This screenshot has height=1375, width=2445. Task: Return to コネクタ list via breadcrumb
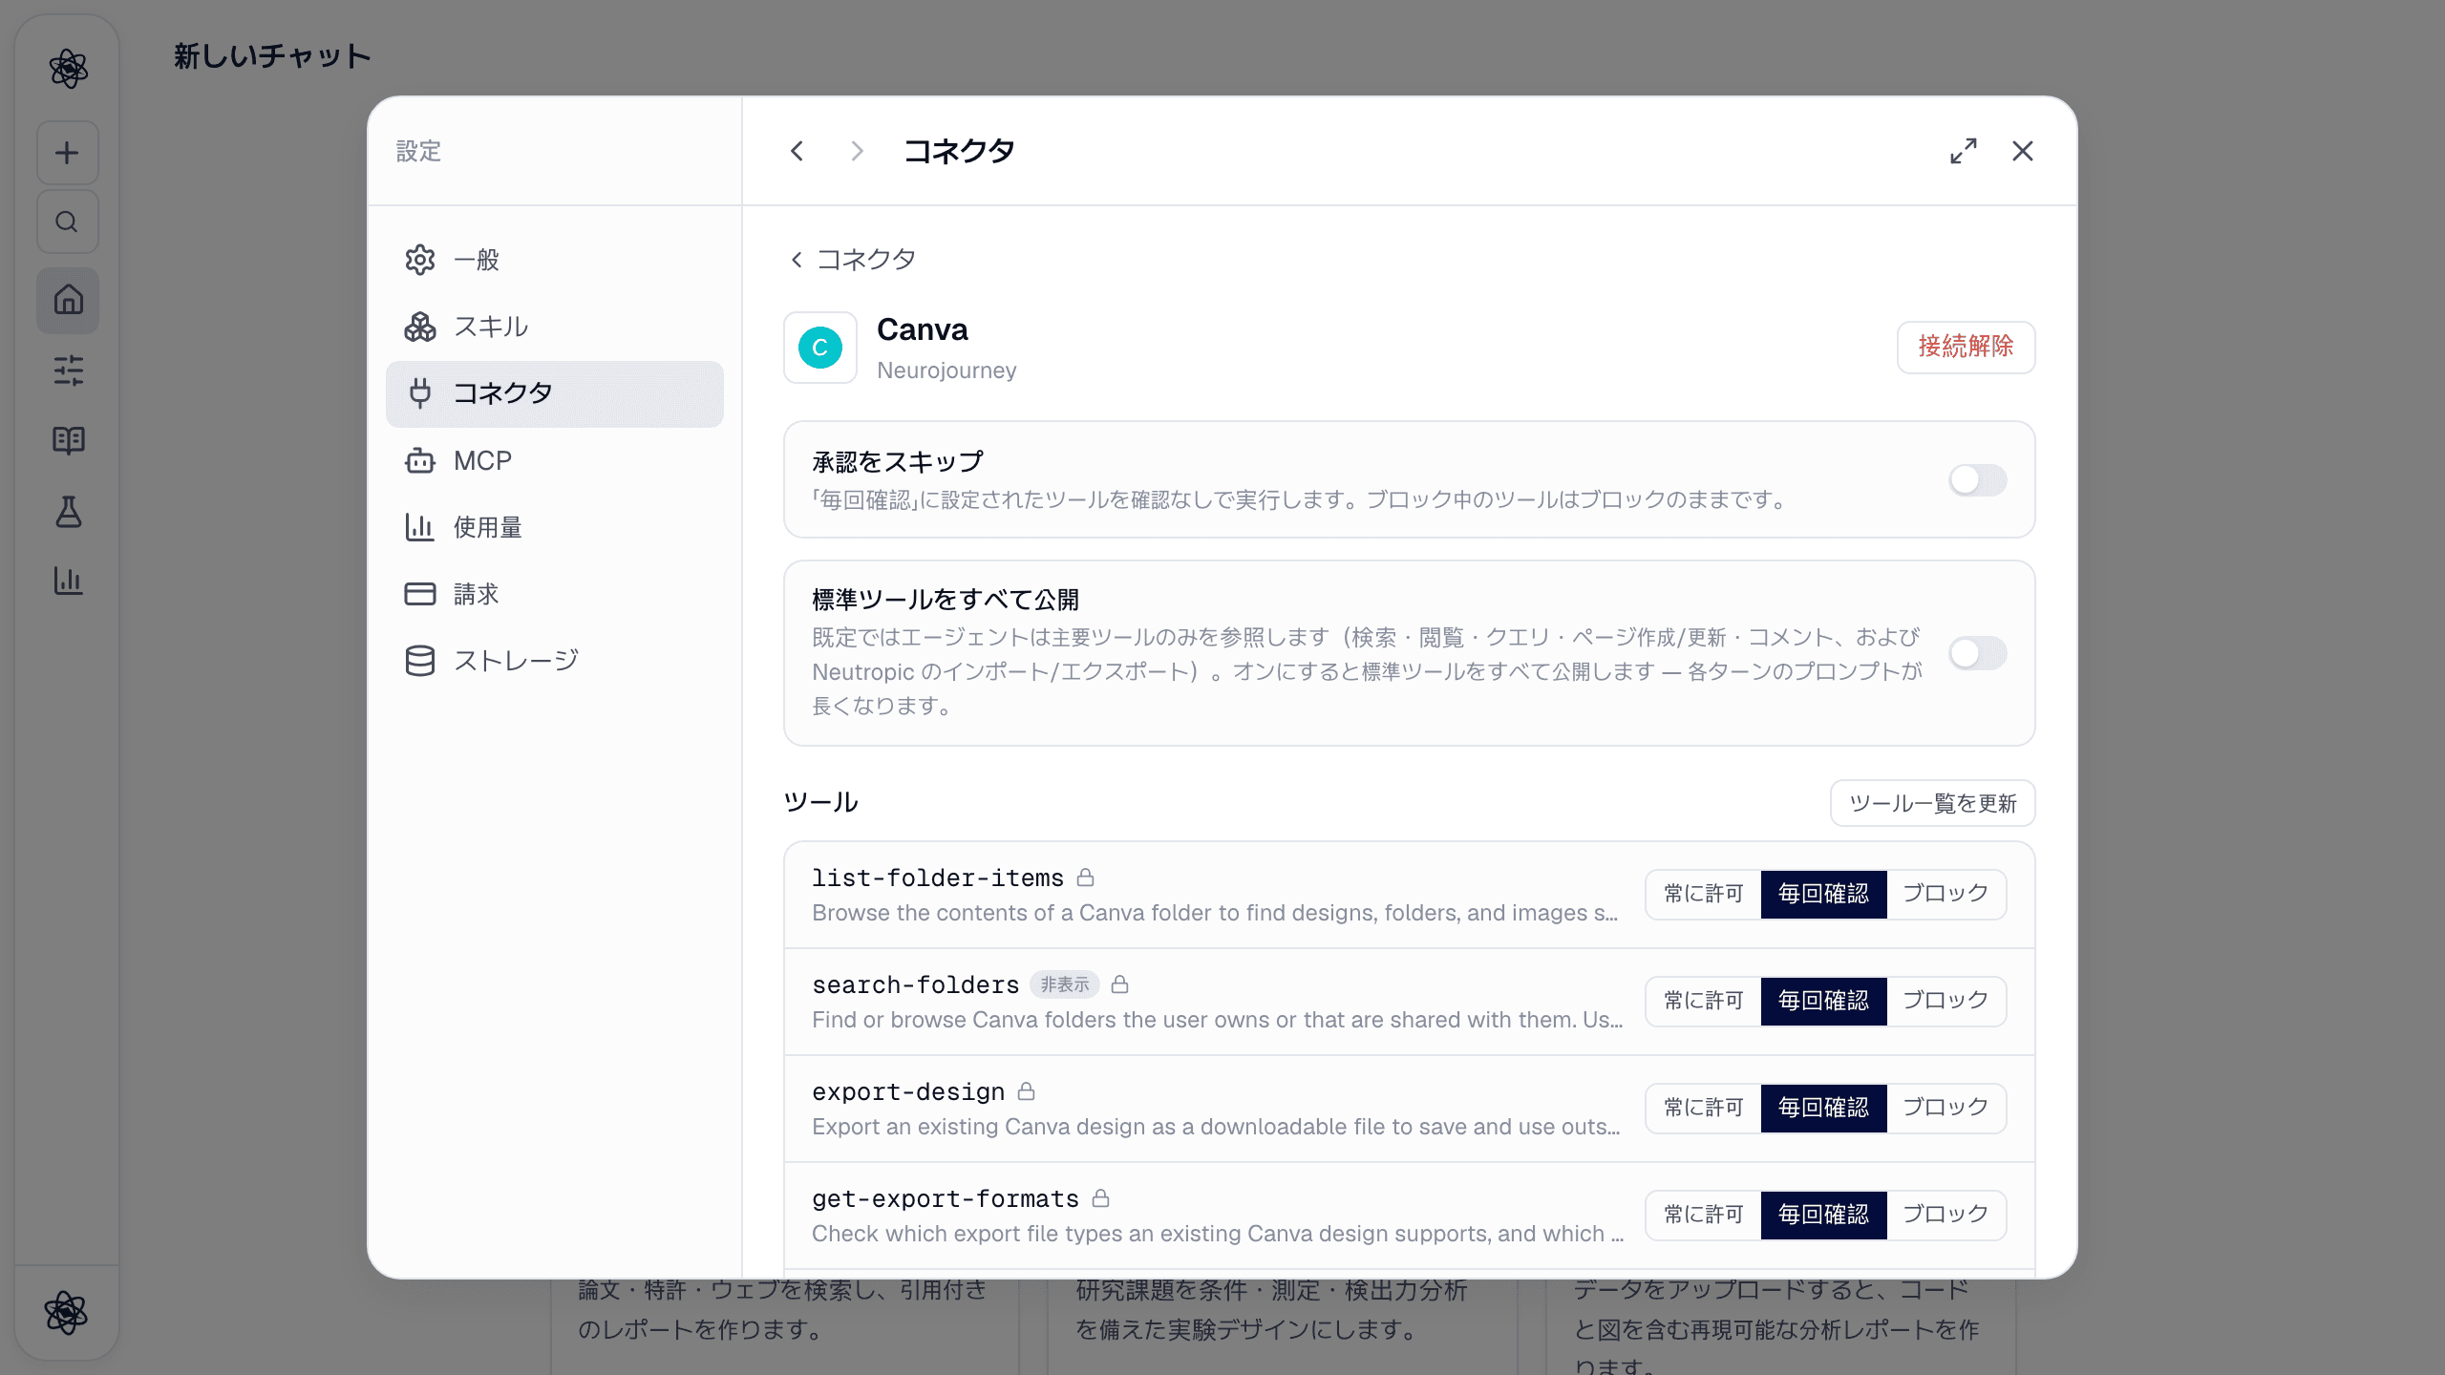(x=852, y=260)
